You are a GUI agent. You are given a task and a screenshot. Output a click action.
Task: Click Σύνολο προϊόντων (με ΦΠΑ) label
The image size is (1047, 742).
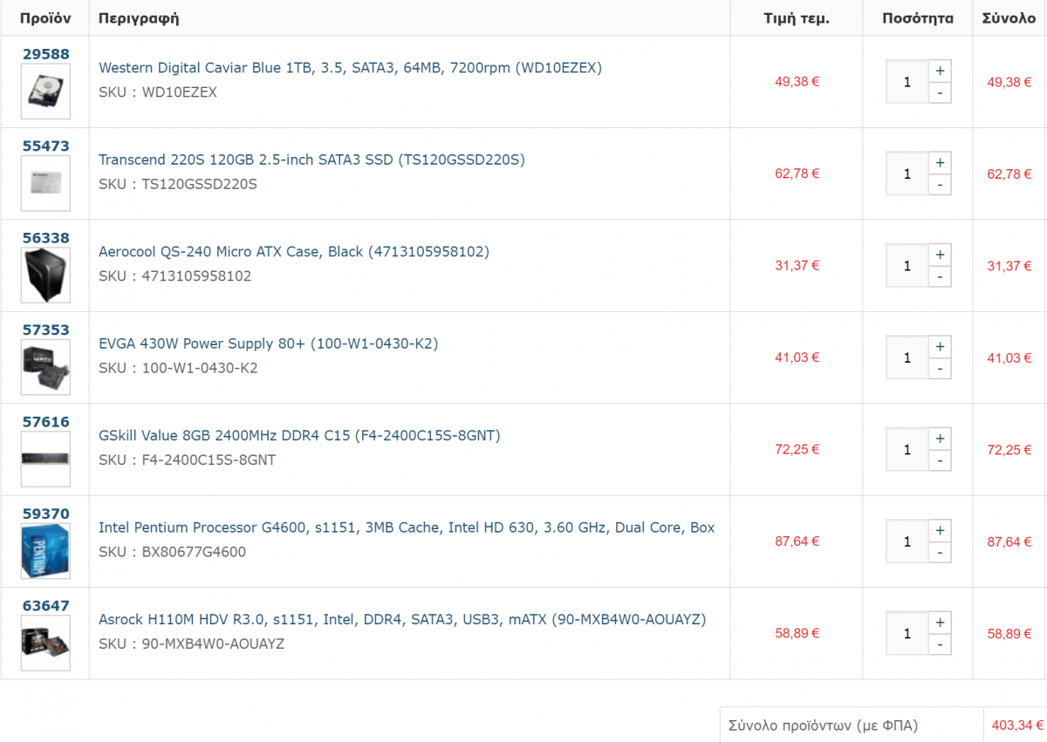pyautogui.click(x=823, y=725)
